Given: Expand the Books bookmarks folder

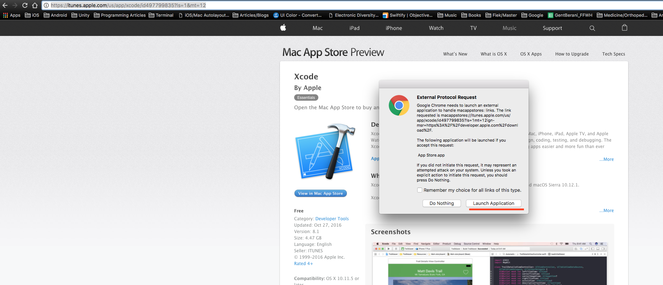Looking at the screenshot, I should [471, 15].
